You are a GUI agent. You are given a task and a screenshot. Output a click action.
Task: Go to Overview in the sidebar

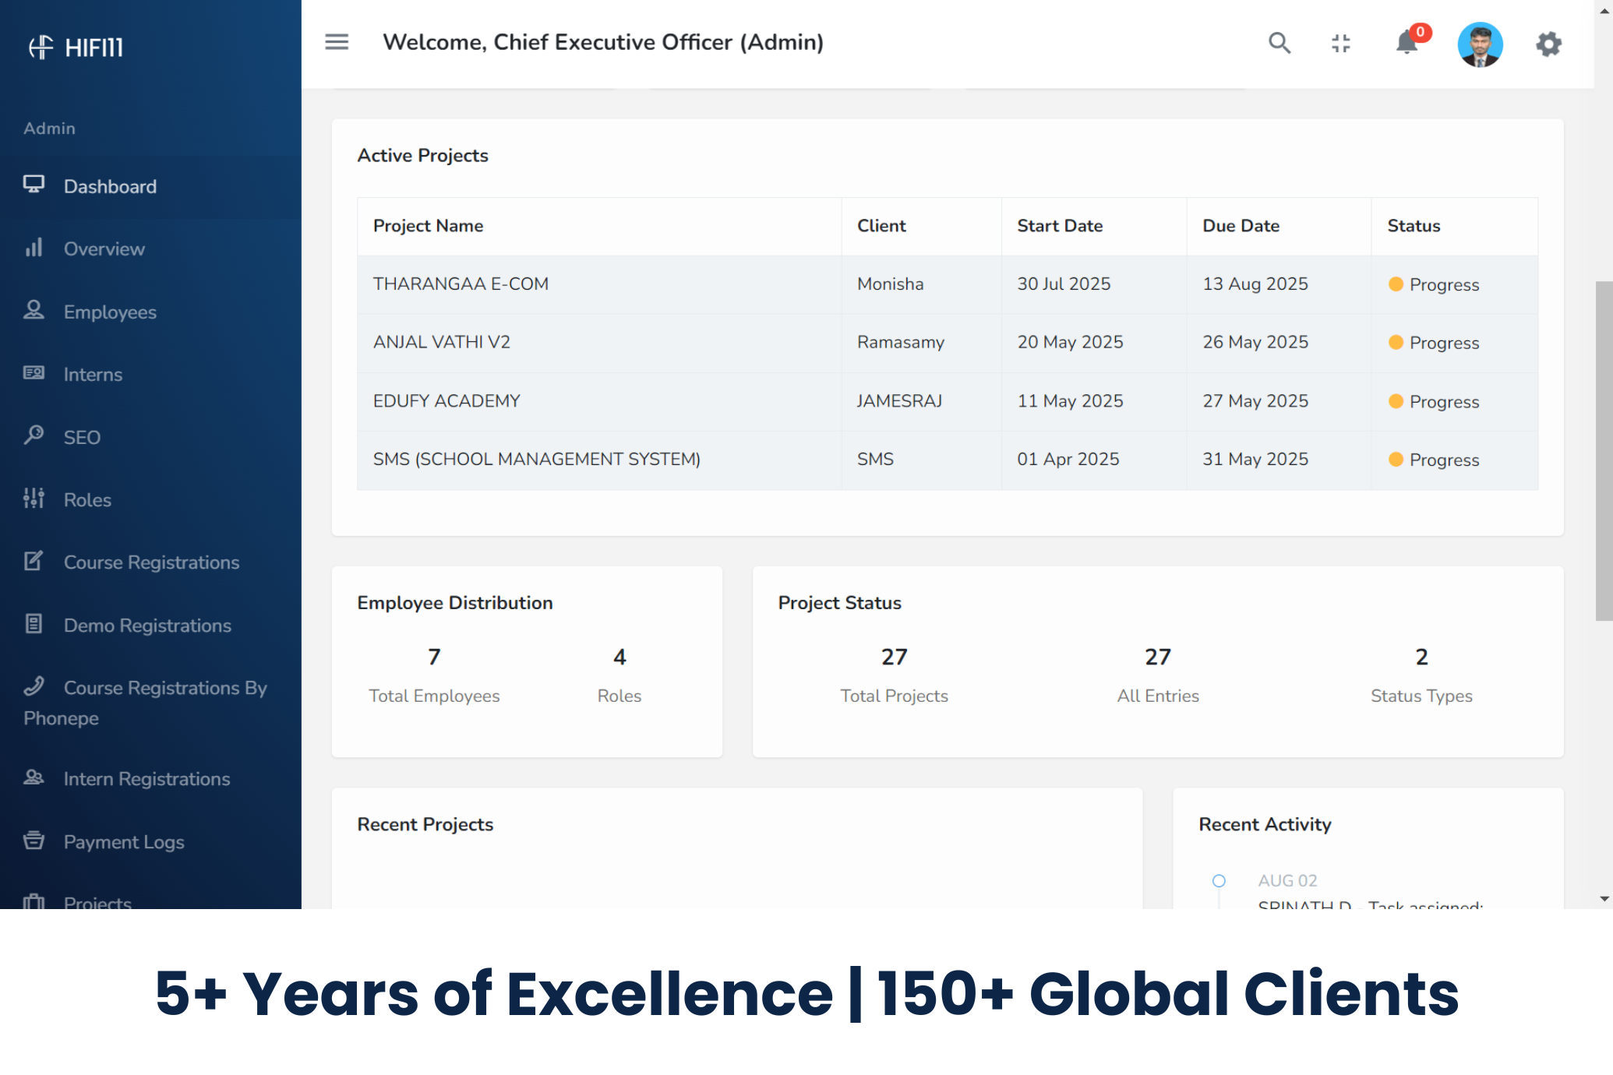tap(104, 249)
